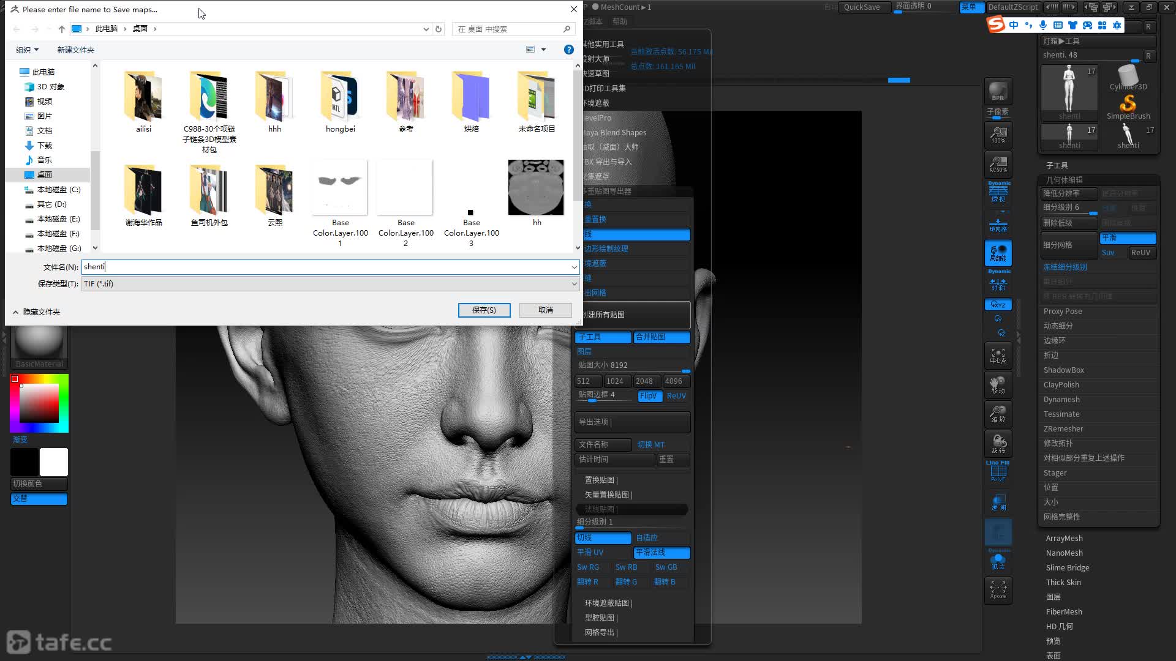Toggle the 合并贴图 merge maps button
1176x661 pixels.
(x=661, y=337)
